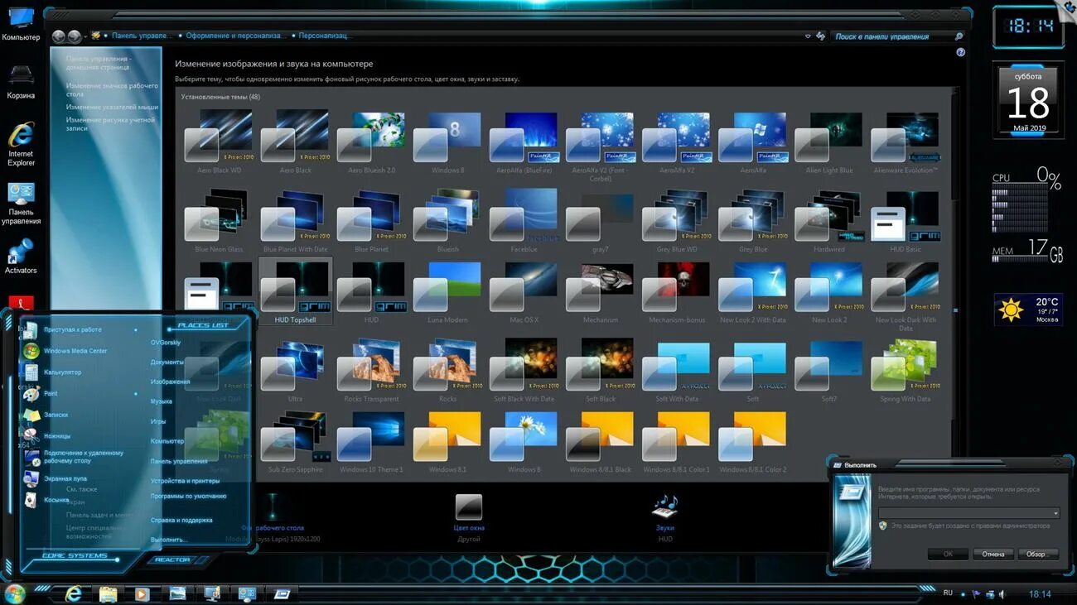
Task: Pick the Spring With Data theme
Action: click(906, 370)
